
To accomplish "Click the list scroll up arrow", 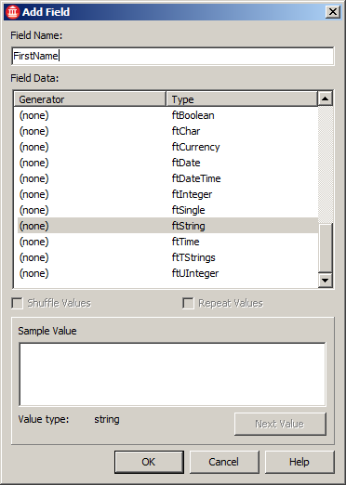I will tap(326, 98).
